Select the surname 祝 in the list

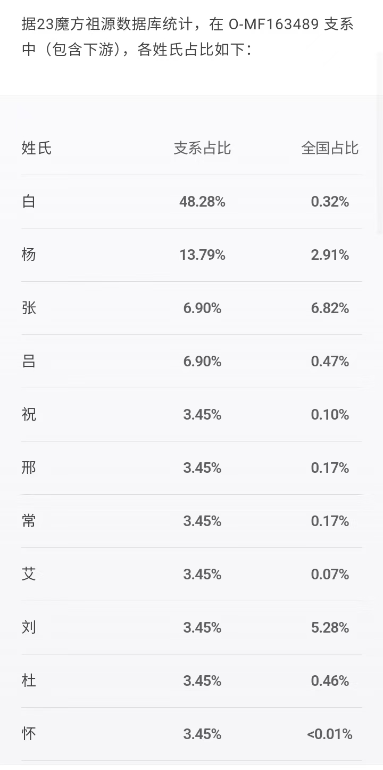click(29, 414)
